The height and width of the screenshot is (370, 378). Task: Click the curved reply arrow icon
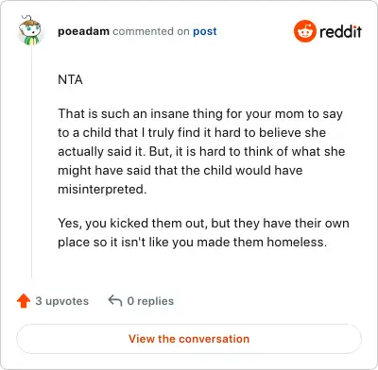point(115,300)
